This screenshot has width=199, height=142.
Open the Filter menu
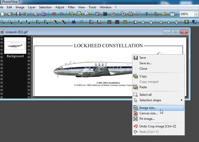click(71, 7)
